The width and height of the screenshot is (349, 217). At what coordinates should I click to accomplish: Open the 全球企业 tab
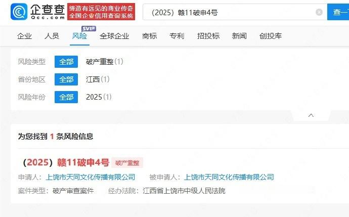(114, 36)
